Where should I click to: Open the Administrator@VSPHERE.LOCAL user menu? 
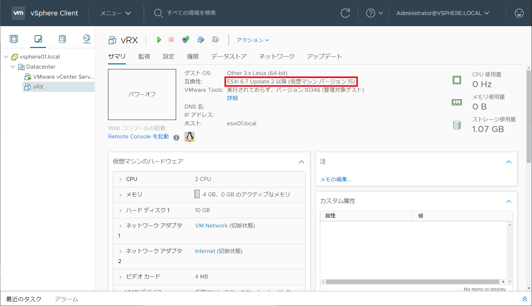(x=442, y=13)
